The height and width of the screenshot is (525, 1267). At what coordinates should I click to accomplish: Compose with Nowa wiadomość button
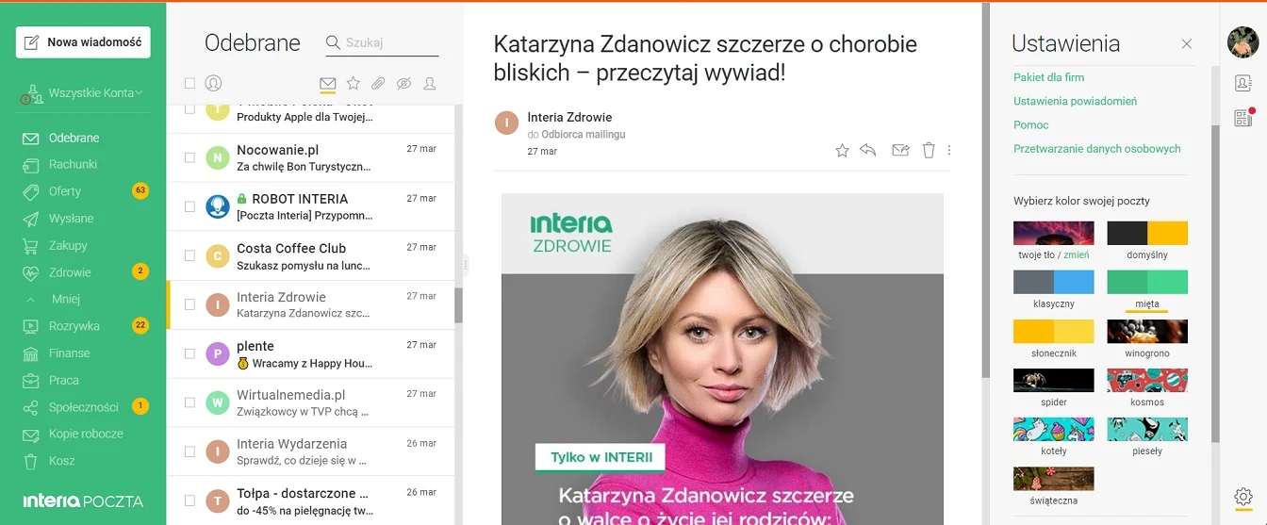[x=83, y=42]
